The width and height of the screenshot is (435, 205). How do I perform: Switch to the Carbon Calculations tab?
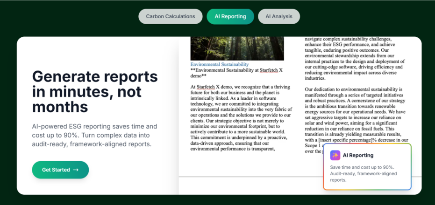(x=171, y=16)
